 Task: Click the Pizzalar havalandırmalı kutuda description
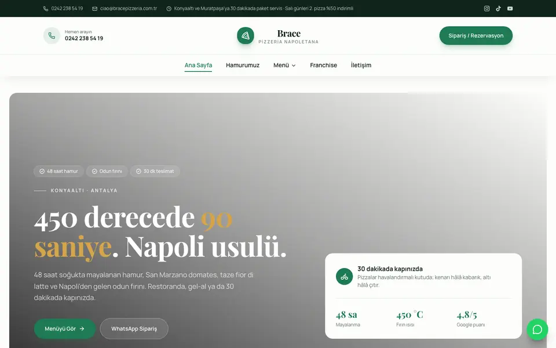(424, 281)
